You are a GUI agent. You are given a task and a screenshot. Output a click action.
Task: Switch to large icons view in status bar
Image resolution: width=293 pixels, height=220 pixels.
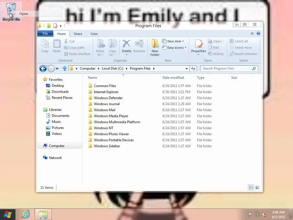[x=257, y=187]
